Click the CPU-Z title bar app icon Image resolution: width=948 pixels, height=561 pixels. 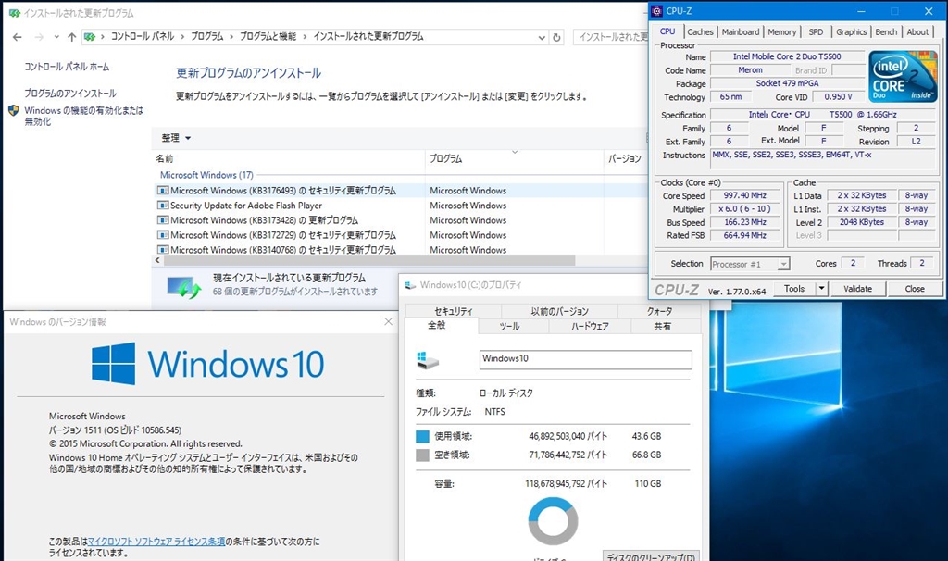[657, 11]
